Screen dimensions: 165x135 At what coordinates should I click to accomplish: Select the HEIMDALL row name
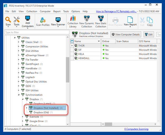(x=84, y=58)
